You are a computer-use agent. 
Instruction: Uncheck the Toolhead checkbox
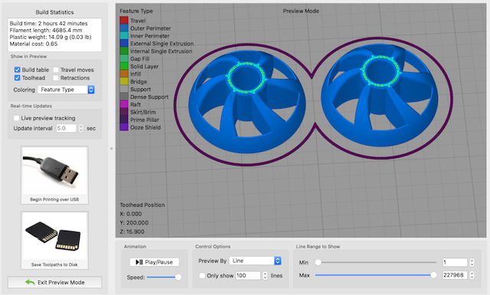17,77
